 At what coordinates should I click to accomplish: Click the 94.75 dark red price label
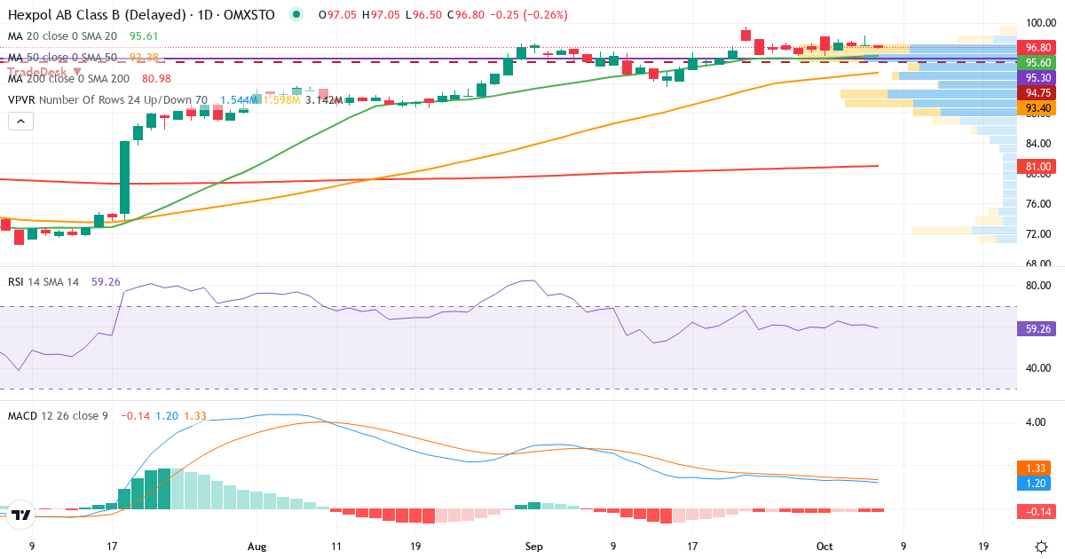pos(1038,93)
